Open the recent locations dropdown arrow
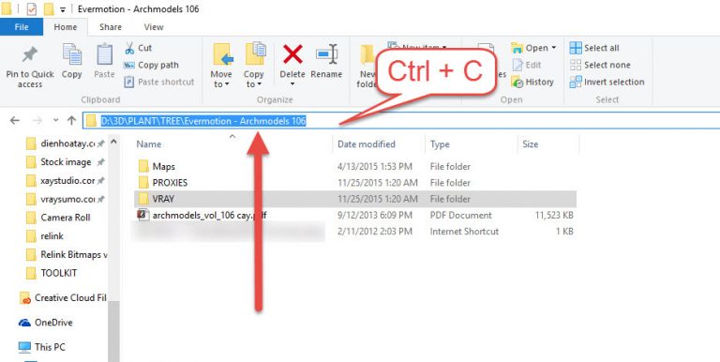This screenshot has width=720, height=362. coord(55,121)
